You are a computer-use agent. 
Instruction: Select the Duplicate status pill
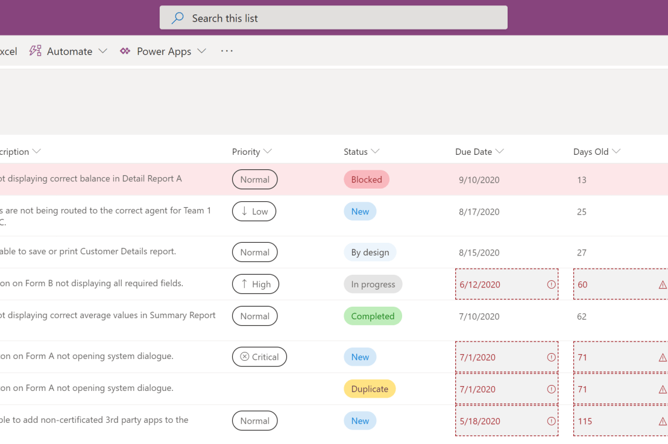click(x=370, y=389)
